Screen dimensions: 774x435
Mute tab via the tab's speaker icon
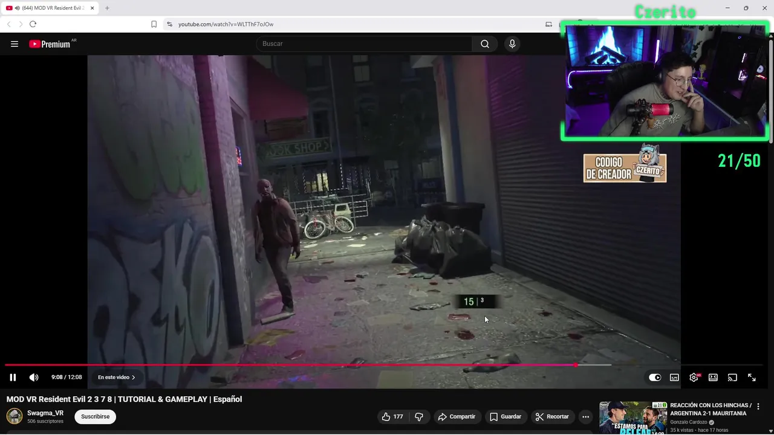(17, 8)
